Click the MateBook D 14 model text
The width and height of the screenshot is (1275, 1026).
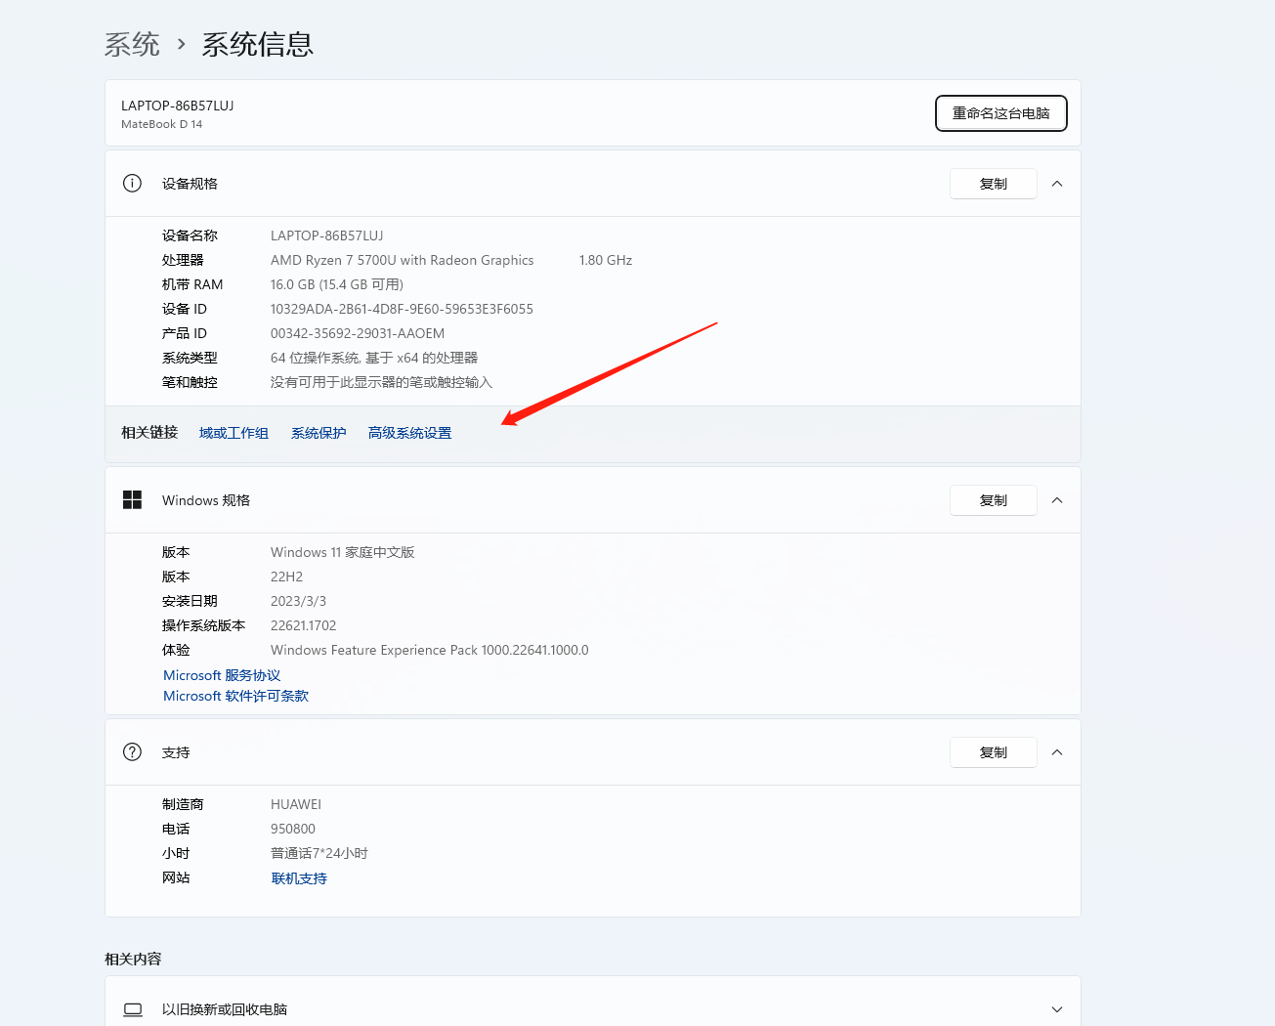click(x=162, y=124)
